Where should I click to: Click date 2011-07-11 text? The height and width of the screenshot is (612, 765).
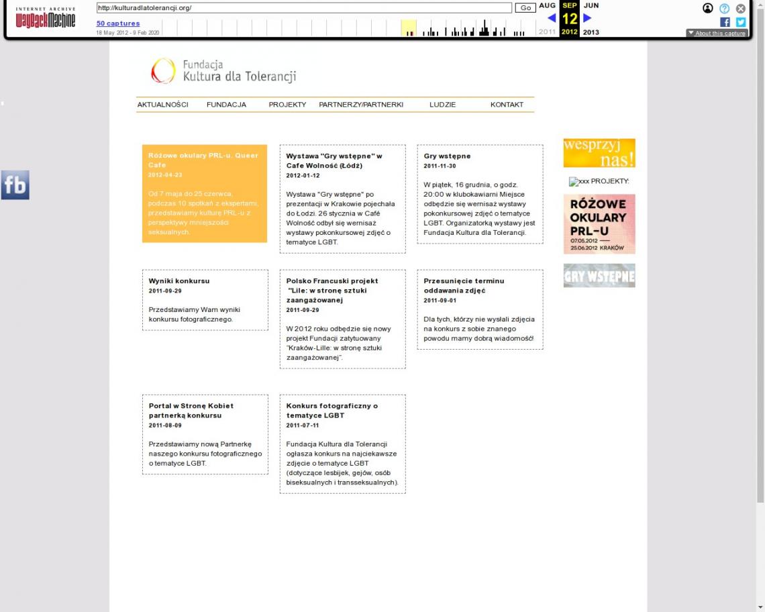[303, 425]
